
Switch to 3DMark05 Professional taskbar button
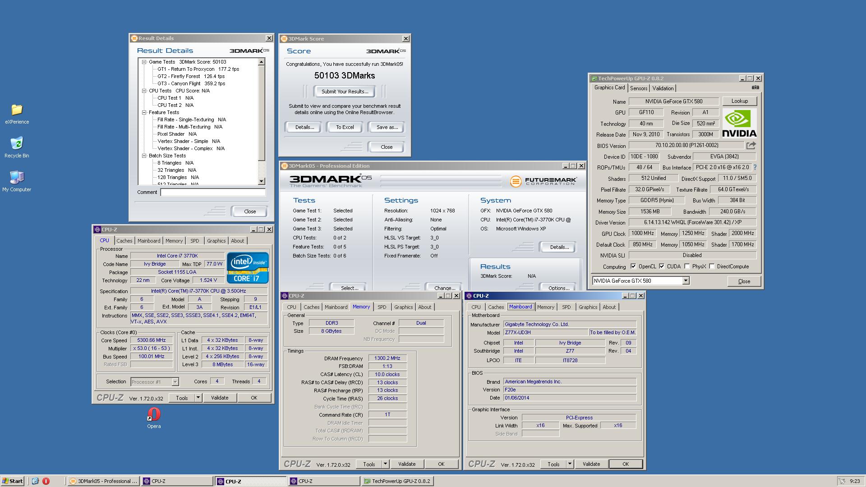click(103, 481)
